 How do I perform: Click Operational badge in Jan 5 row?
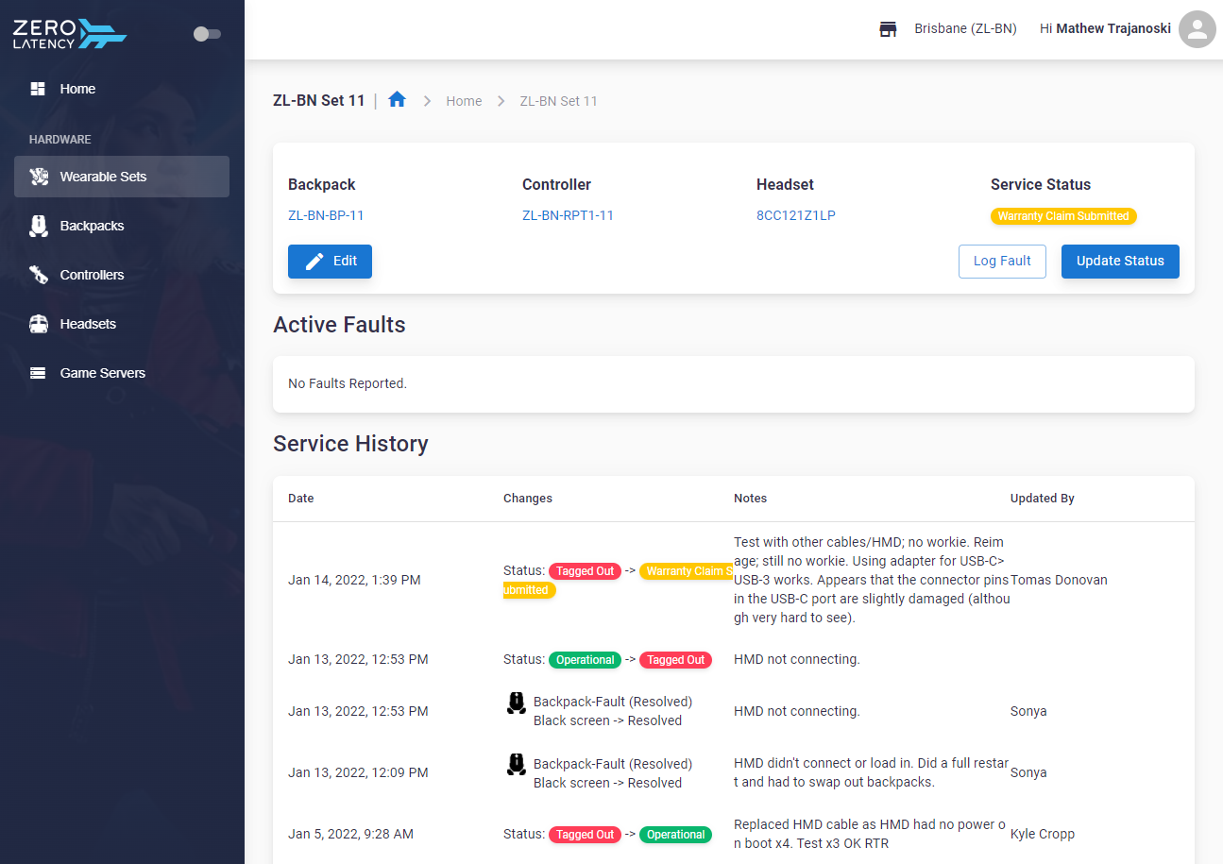coord(675,835)
